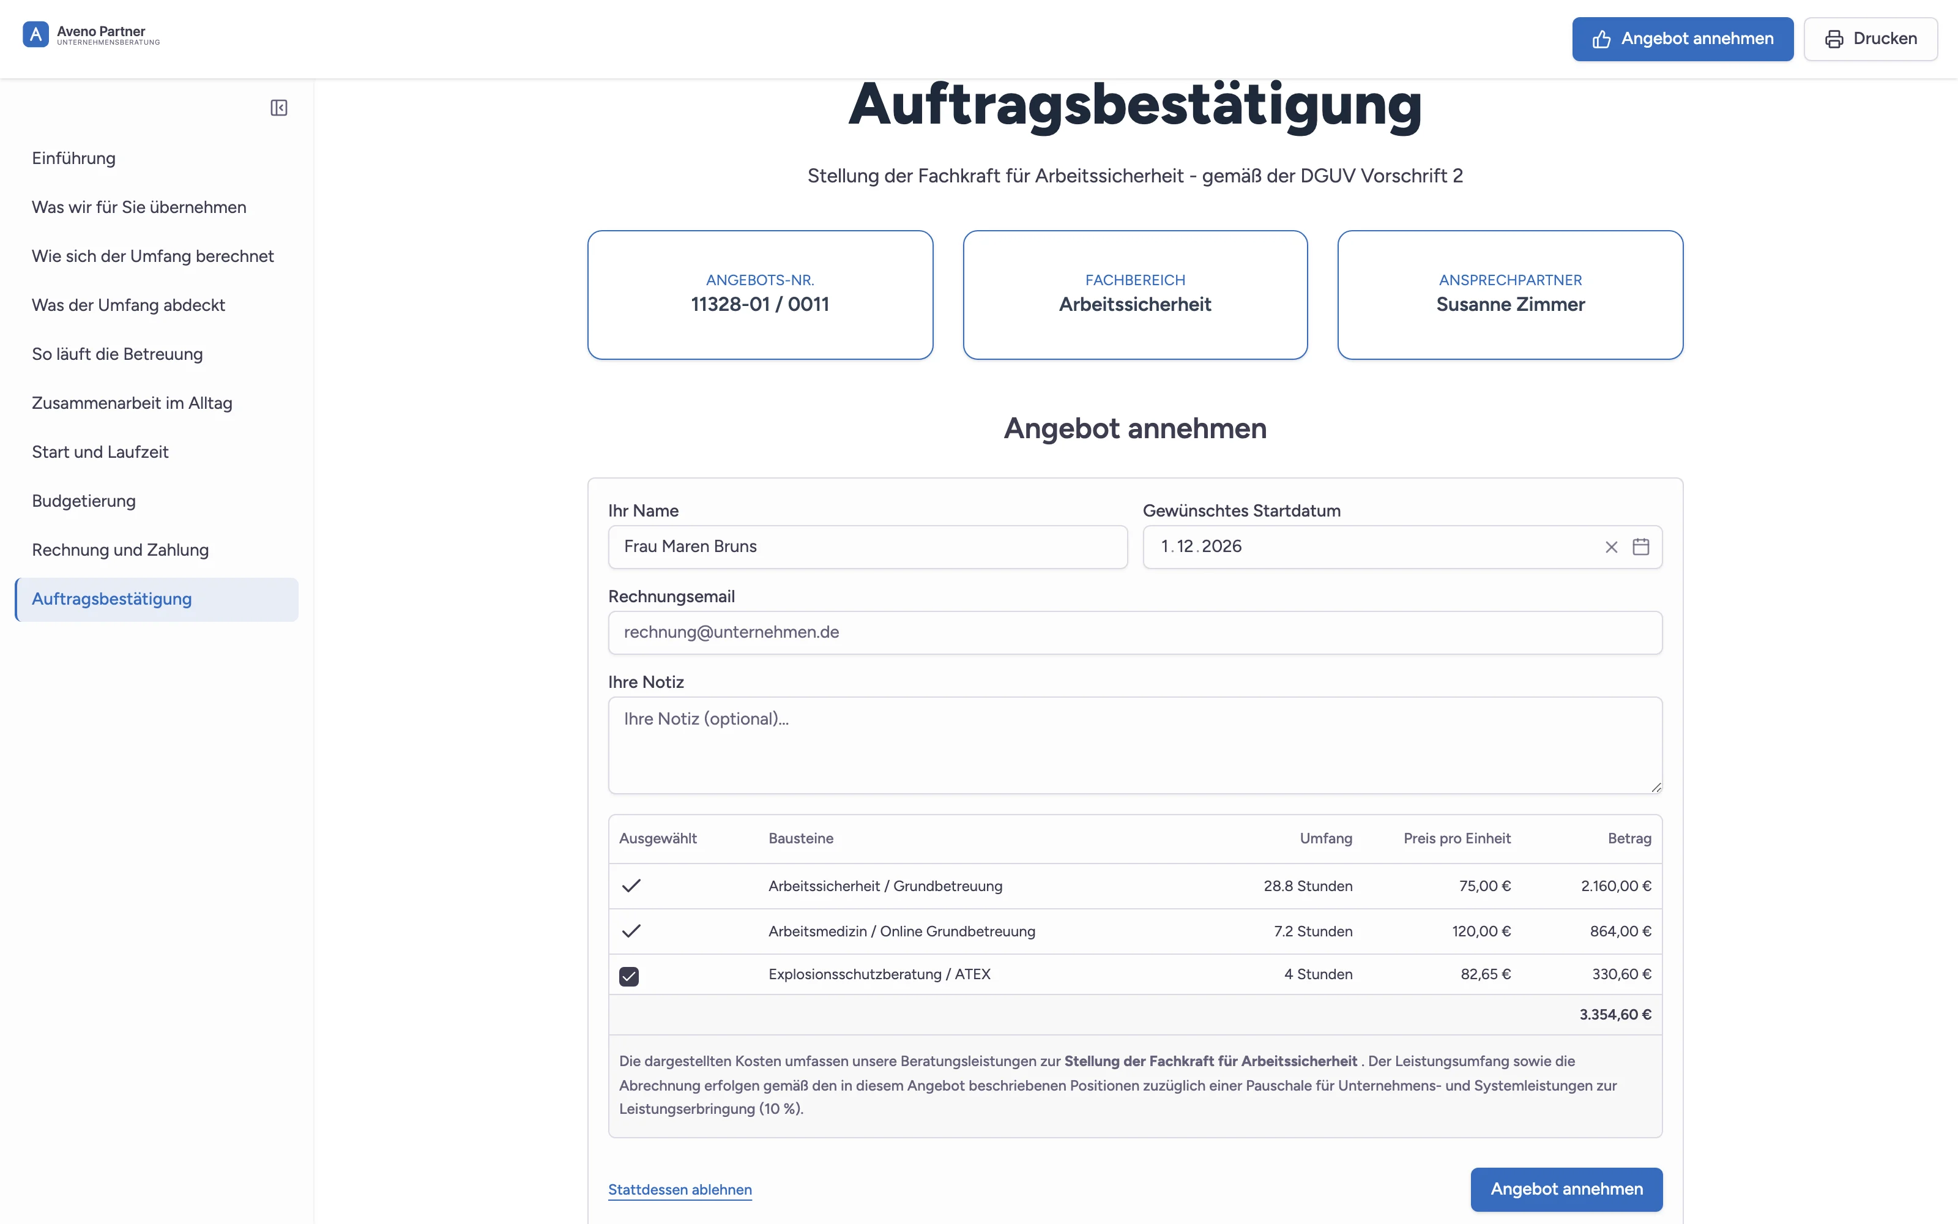This screenshot has height=1224, width=1958.
Task: Click the checkmark in the Arbeitssicherheit row
Action: tap(631, 886)
